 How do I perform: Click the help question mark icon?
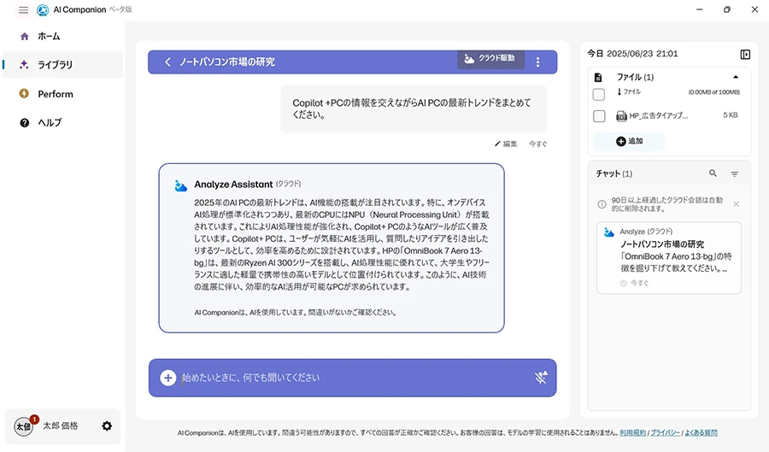[25, 122]
